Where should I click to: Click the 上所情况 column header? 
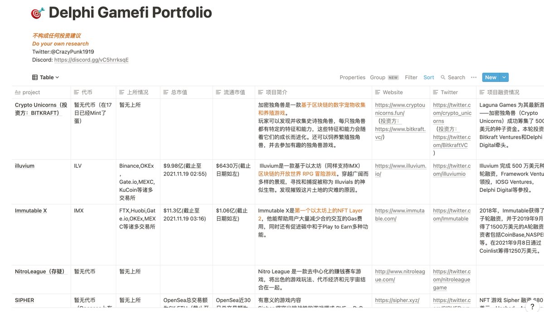137,92
